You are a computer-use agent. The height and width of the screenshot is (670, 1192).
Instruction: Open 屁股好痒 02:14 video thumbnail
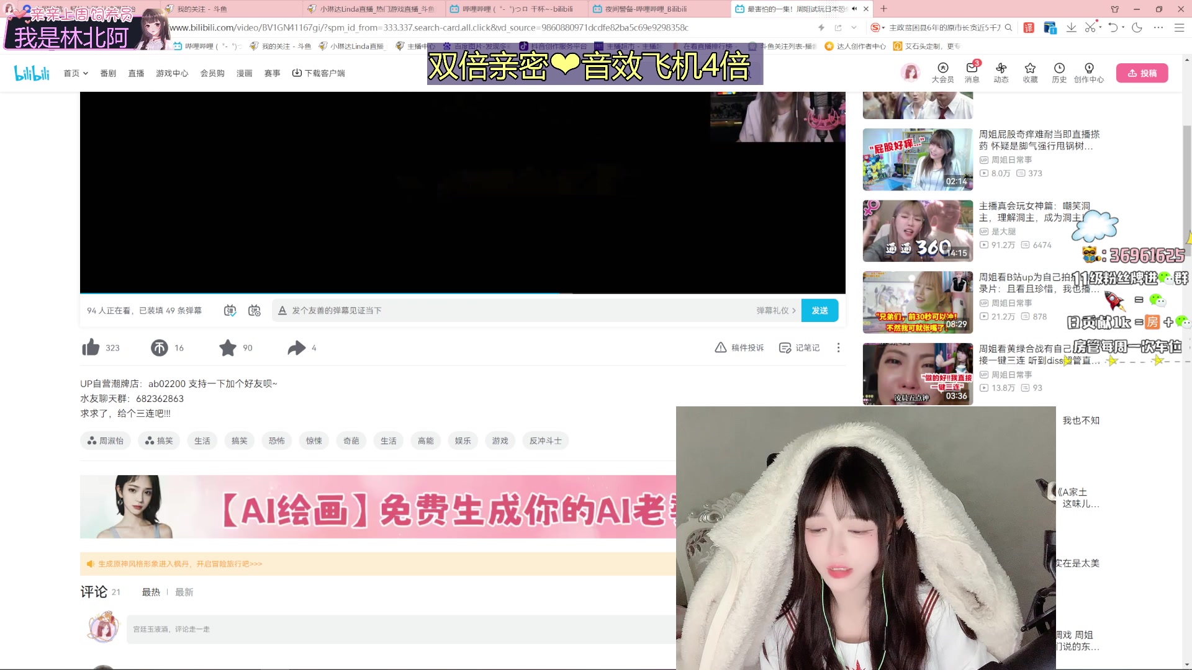point(918,159)
